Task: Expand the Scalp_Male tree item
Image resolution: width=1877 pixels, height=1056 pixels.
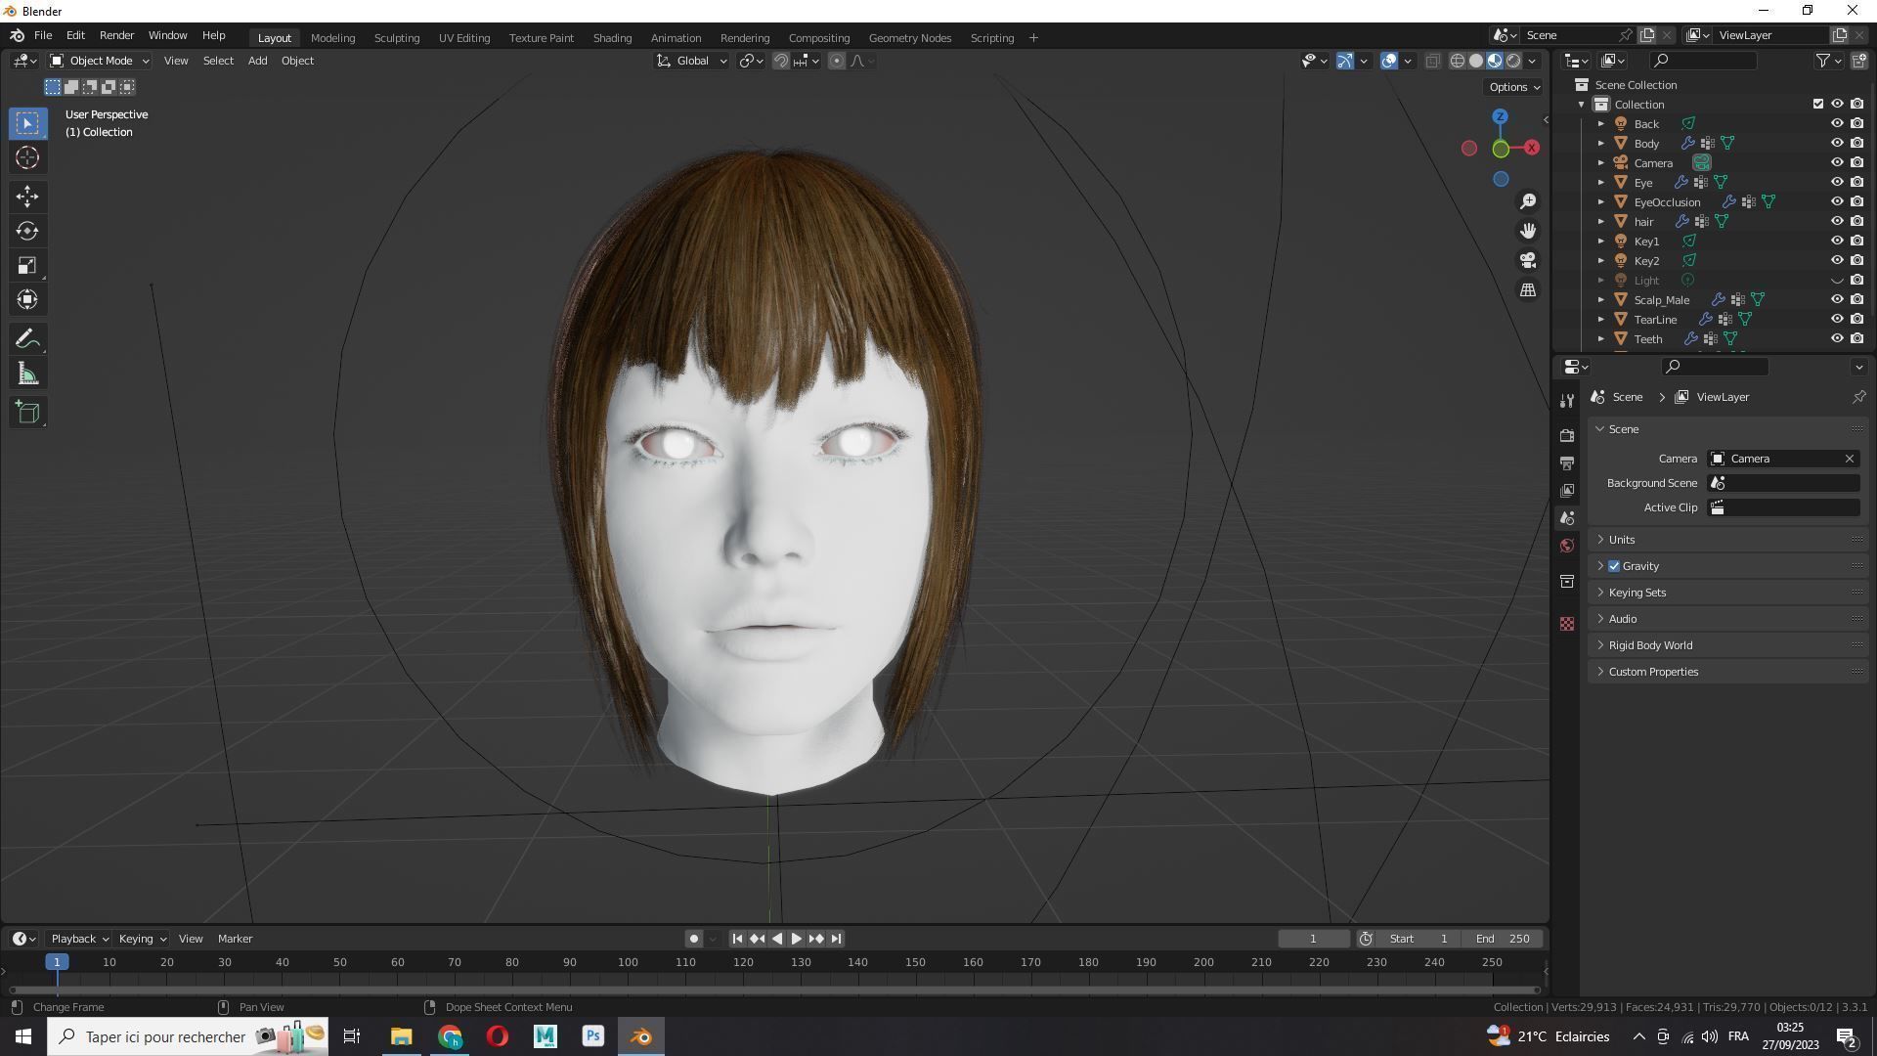Action: pyautogui.click(x=1601, y=300)
